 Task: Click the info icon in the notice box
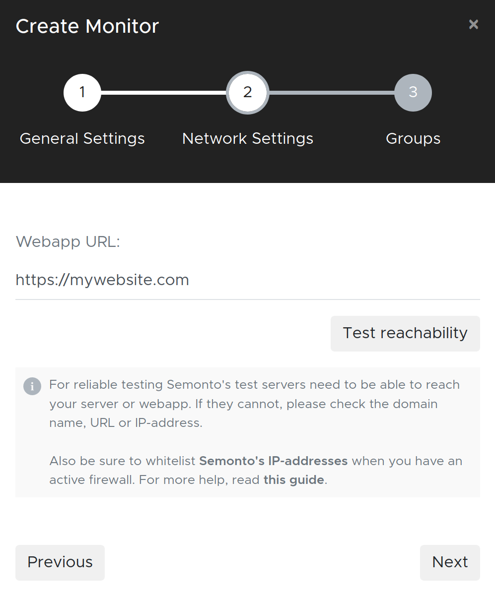point(32,386)
